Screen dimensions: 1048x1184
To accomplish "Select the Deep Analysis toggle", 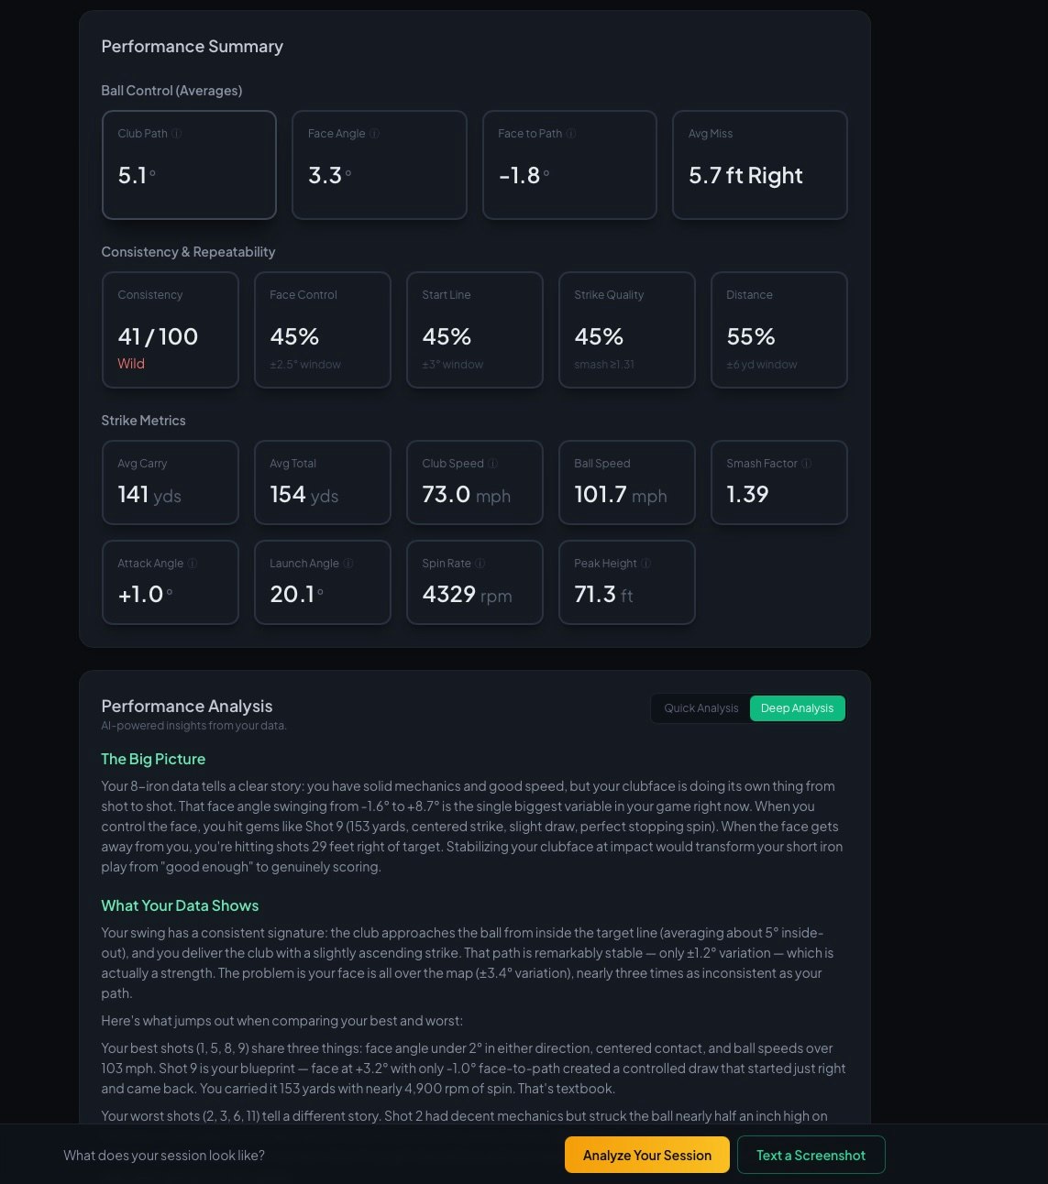I will 797,708.
